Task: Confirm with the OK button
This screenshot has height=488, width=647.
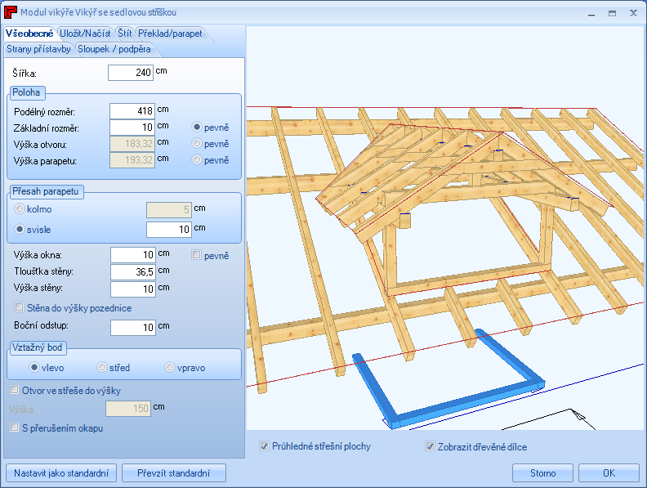Action: (609, 473)
